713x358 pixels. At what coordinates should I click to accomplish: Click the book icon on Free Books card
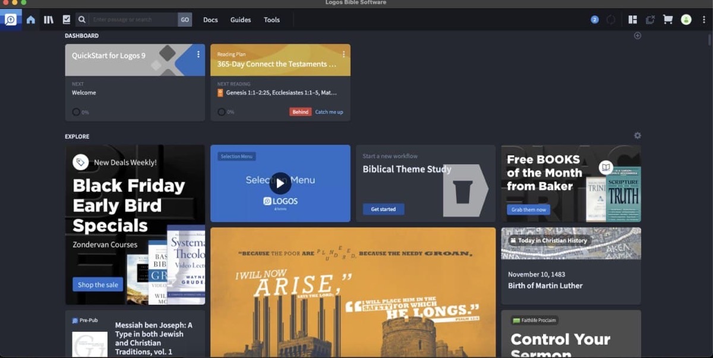click(x=605, y=167)
